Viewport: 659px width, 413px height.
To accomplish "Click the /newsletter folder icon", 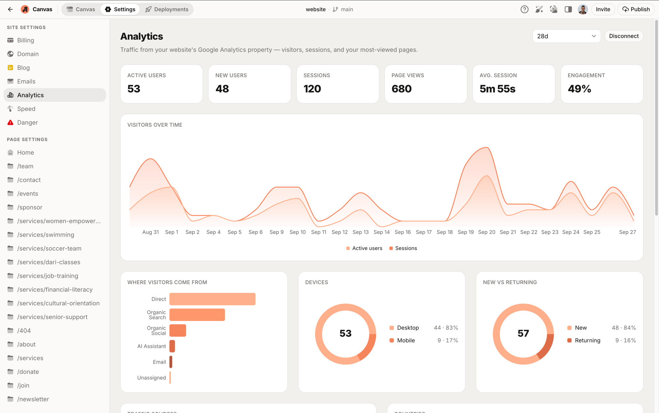I will [11, 399].
